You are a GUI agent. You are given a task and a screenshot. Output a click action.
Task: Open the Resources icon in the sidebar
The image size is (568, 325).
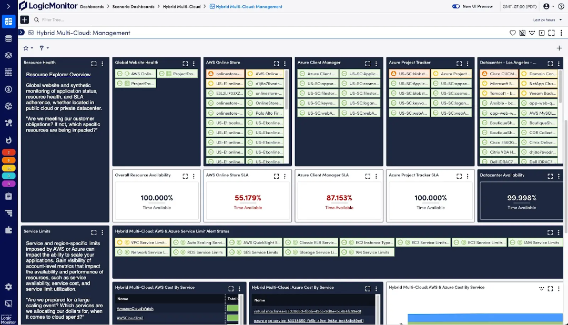(x=8, y=38)
